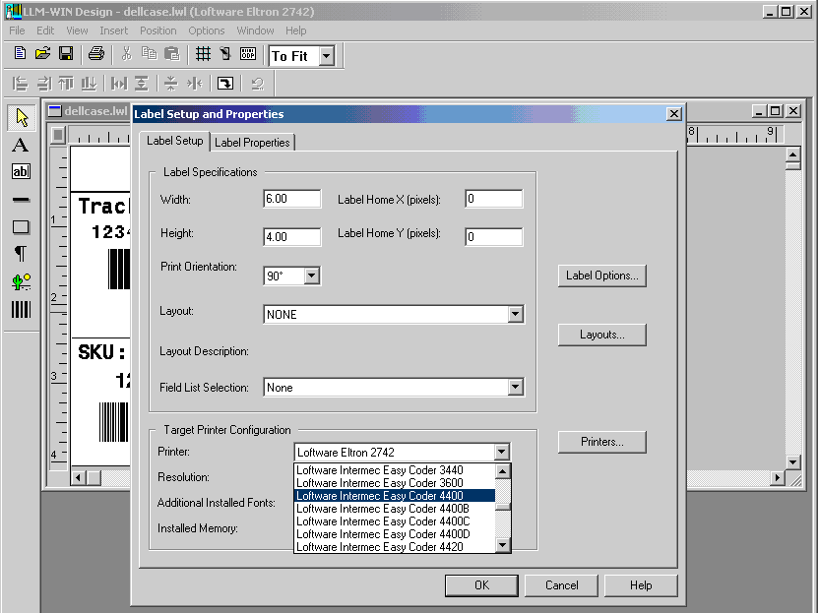This screenshot has width=818, height=613.
Task: Open the 'To Fit' zoom dropdown
Action: tap(327, 57)
